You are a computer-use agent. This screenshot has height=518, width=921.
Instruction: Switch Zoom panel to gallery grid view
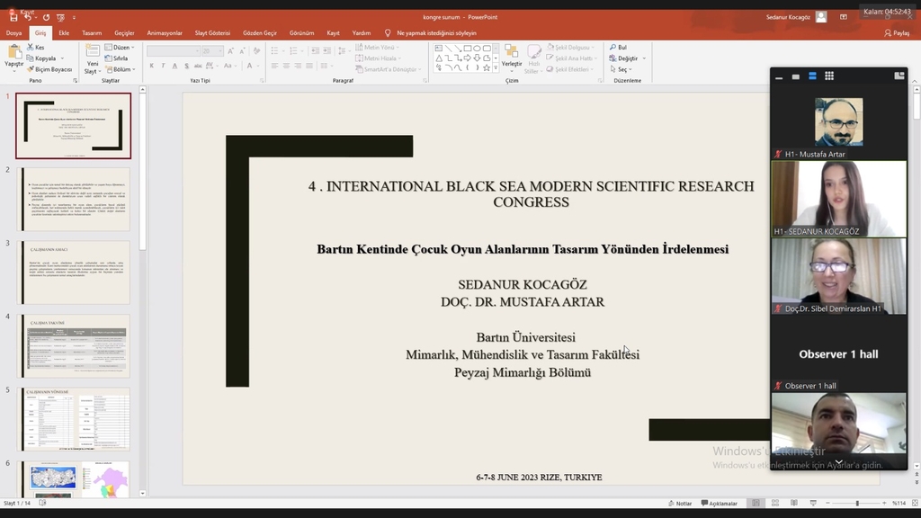(x=829, y=76)
